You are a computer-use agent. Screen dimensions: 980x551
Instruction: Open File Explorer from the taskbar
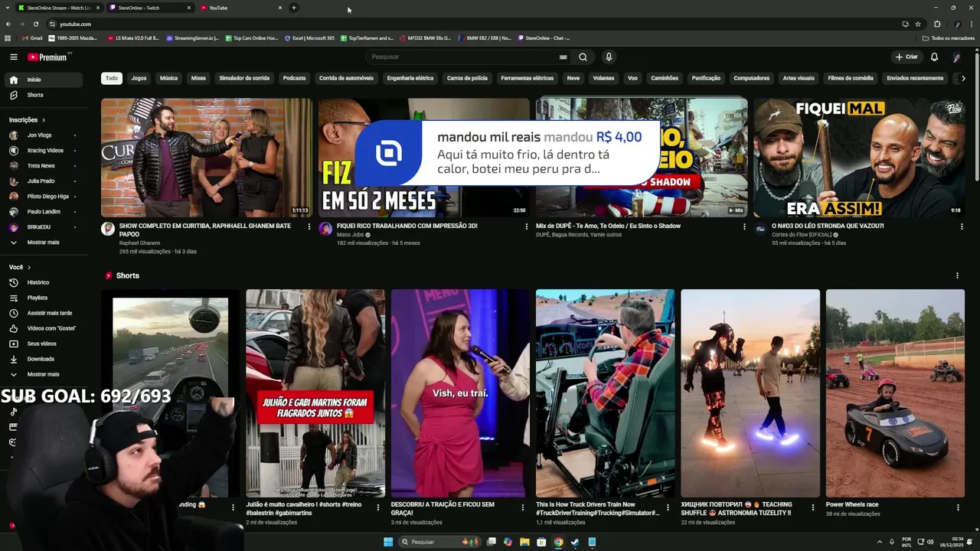(524, 542)
